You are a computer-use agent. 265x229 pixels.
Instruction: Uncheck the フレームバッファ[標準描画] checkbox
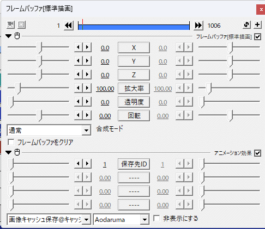257,36
